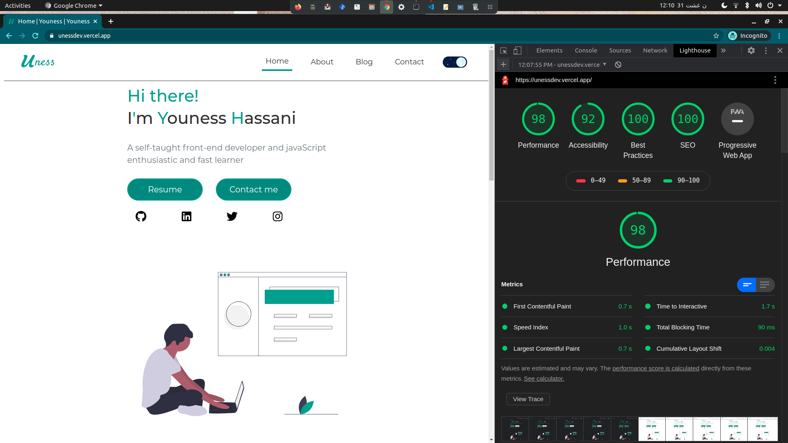Select the compact metrics view toggle

(747, 285)
